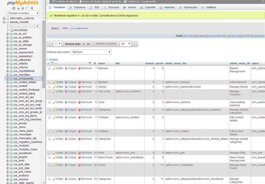Select the checkbox for Web Links row
Image resolution: width=265 pixels, height=184 pixels.
(49, 92)
